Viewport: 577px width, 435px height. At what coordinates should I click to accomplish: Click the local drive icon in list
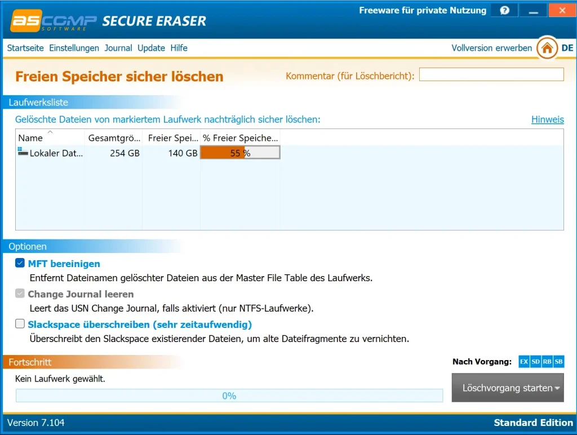point(23,152)
